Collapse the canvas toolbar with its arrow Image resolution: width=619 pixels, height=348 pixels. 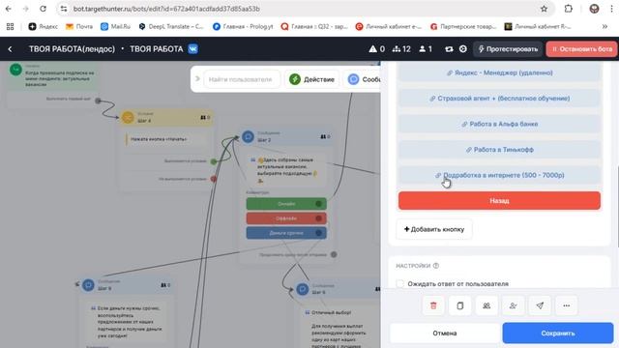197,79
